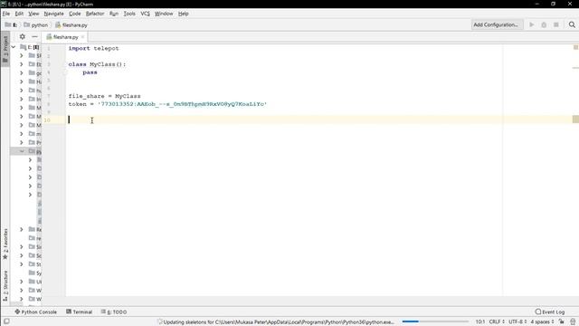This screenshot has height=326, width=579.
Task: Click the updating skeletons progress bar
Action: tap(435, 321)
